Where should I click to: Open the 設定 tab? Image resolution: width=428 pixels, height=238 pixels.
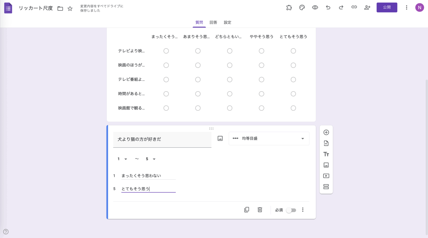point(227,23)
